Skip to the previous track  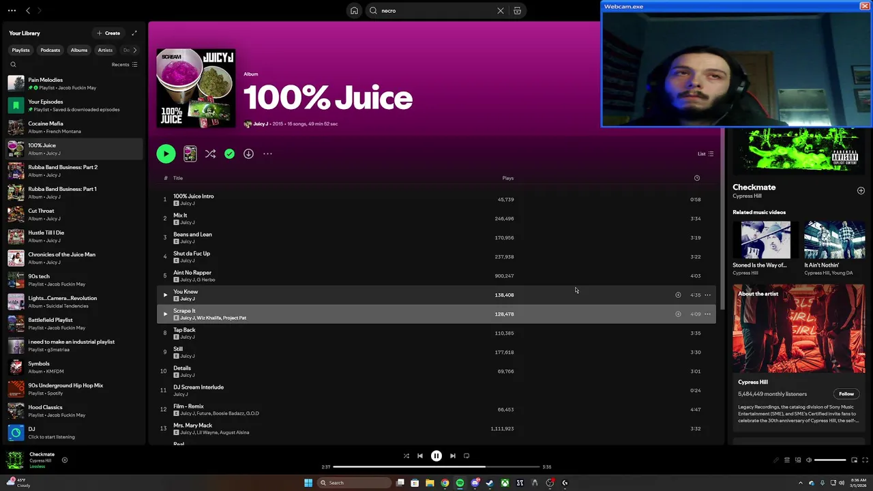pyautogui.click(x=420, y=456)
